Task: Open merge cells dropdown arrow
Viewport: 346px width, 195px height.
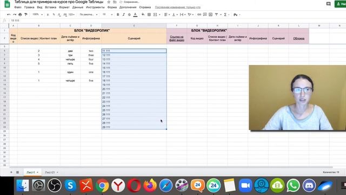Action: click(x=159, y=15)
